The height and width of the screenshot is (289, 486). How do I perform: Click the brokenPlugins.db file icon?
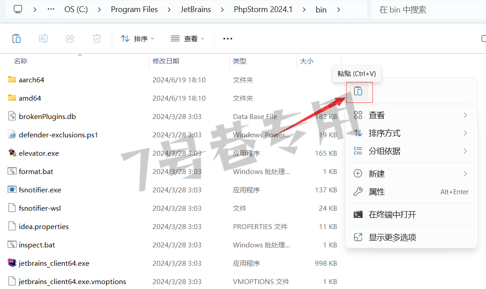click(x=12, y=116)
